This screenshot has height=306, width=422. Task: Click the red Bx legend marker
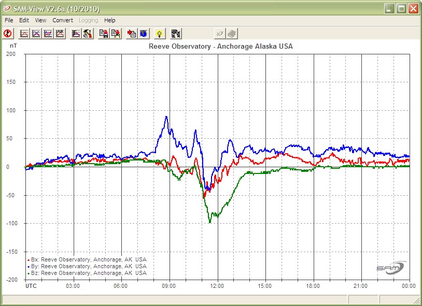29,260
